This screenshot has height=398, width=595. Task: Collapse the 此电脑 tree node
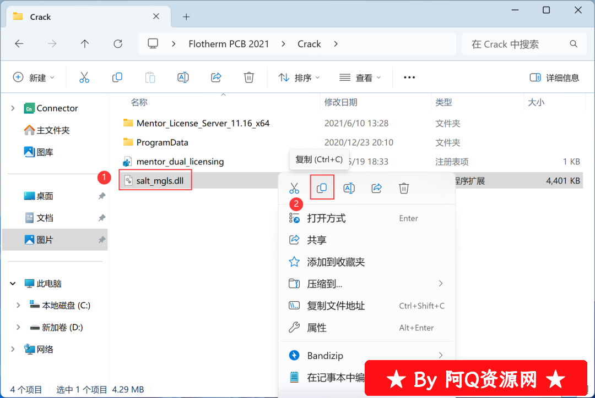click(x=13, y=283)
